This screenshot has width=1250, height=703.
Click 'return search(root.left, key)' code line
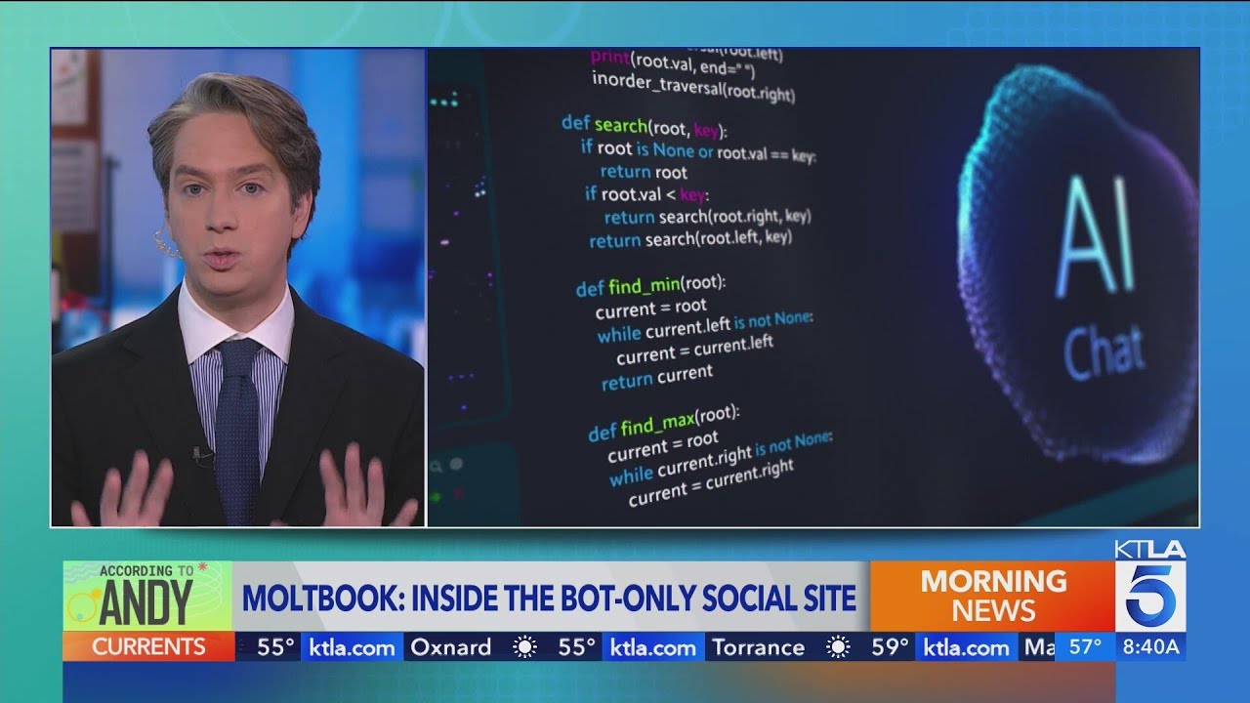click(x=690, y=238)
